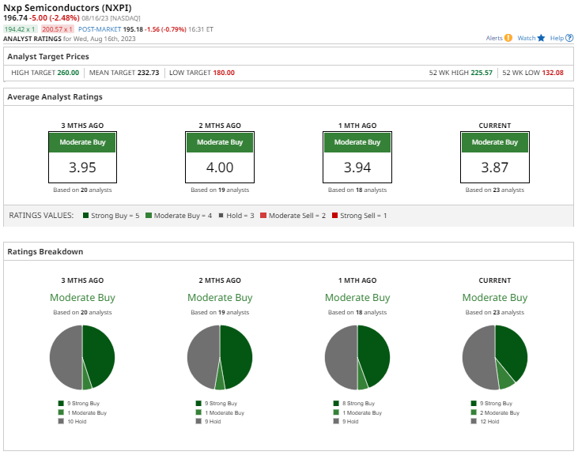
Task: Click the 3 Mths Ago pie chart
Action: 82,357
